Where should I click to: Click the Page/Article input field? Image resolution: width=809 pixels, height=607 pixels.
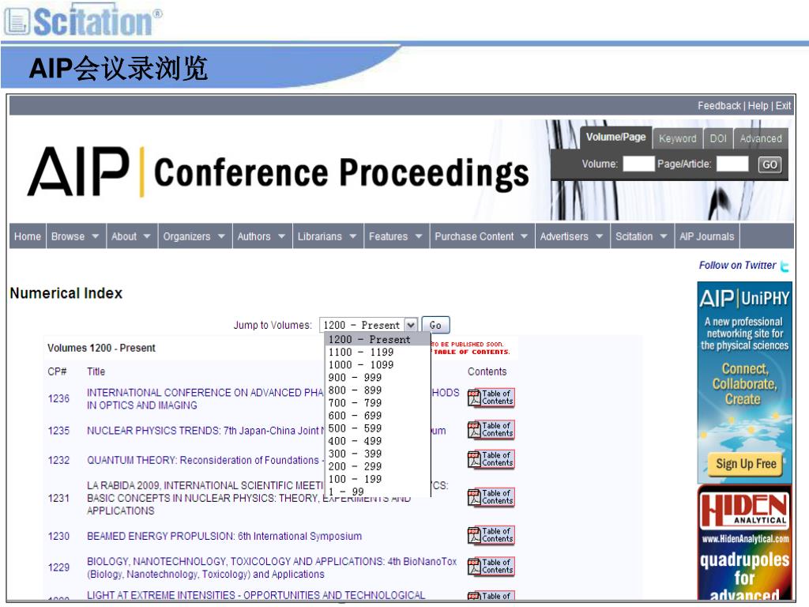(732, 164)
